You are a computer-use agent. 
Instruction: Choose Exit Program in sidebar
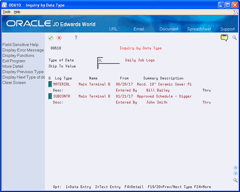click(14, 61)
